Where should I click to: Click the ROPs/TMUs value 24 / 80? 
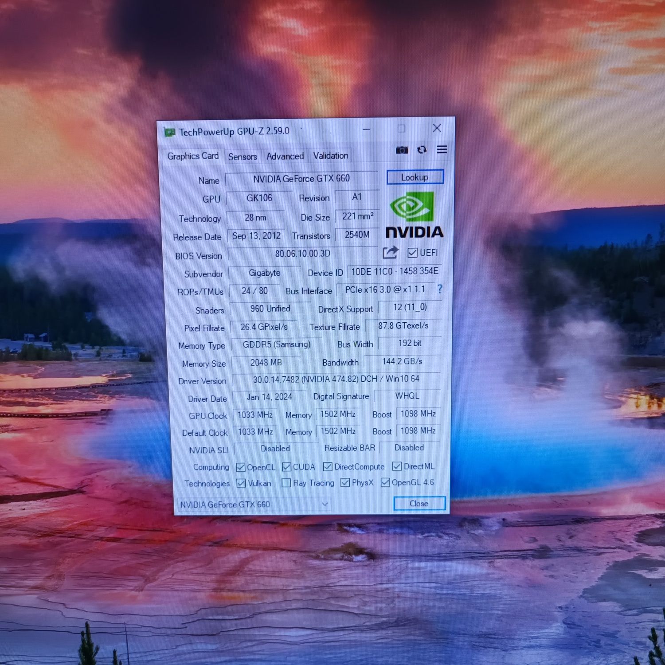point(254,291)
